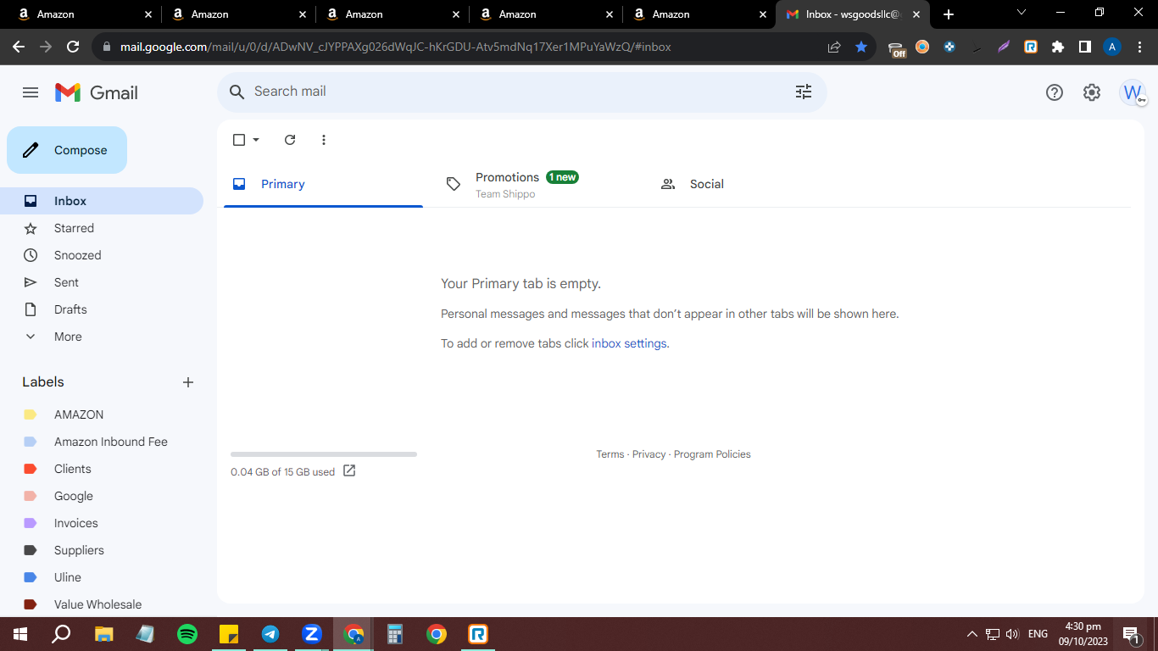Go back in browser
The height and width of the screenshot is (651, 1158).
(19, 47)
